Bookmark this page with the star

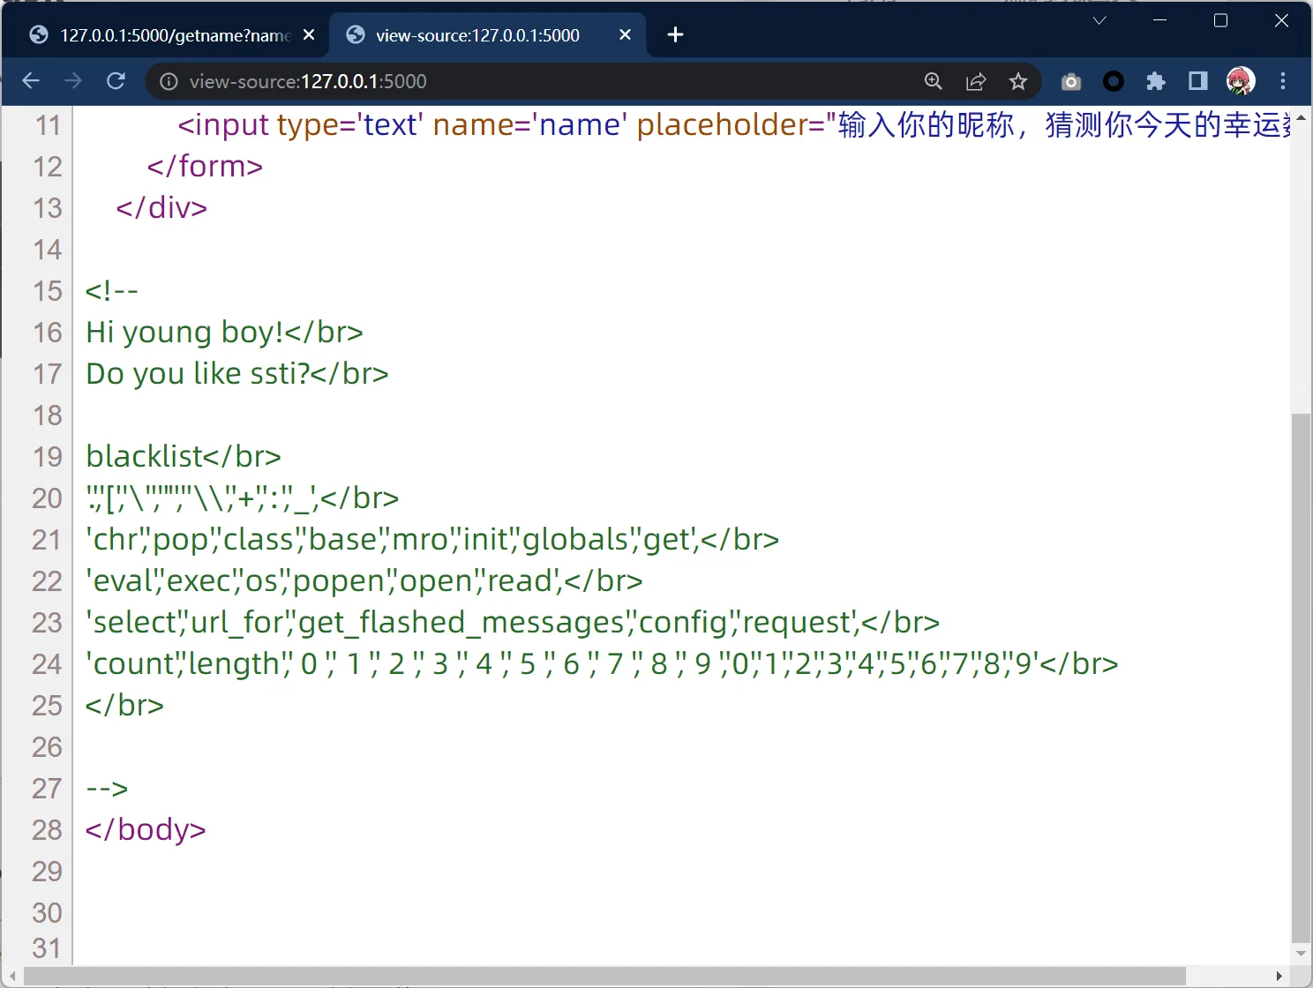(1018, 81)
